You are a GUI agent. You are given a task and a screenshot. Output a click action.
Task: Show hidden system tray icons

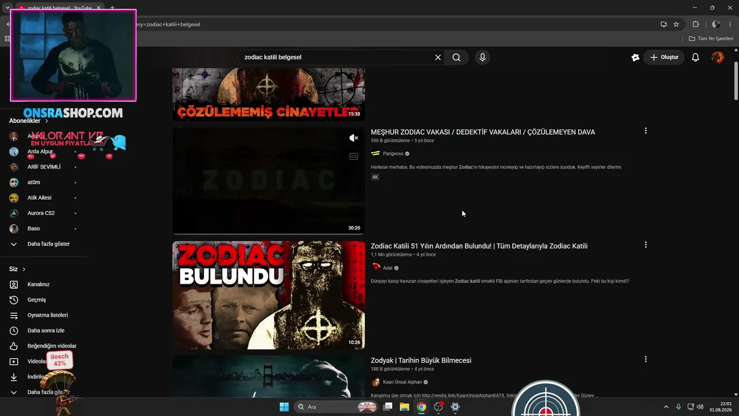(666, 407)
